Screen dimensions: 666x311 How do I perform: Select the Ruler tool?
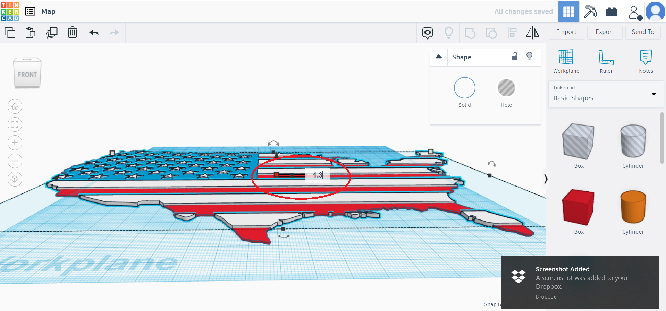tap(606, 61)
